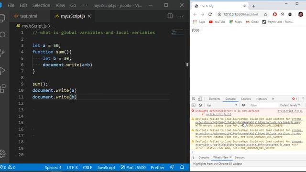Viewport: 306px width, 172px height.
Task: Open the Search view in VS Code sidebar
Action: pyautogui.click(x=2, y=35)
